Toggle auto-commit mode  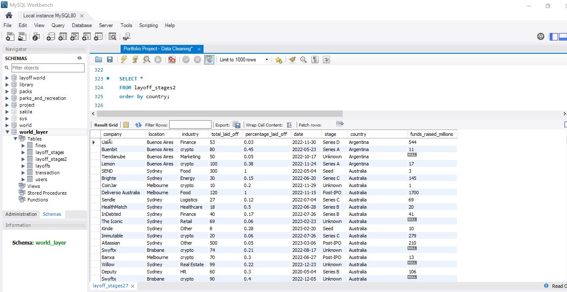point(209,60)
